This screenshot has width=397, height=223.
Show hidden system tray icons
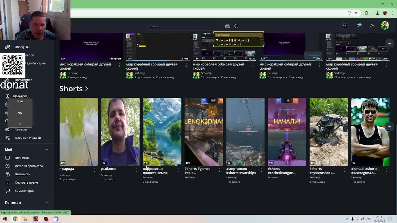[347, 219]
